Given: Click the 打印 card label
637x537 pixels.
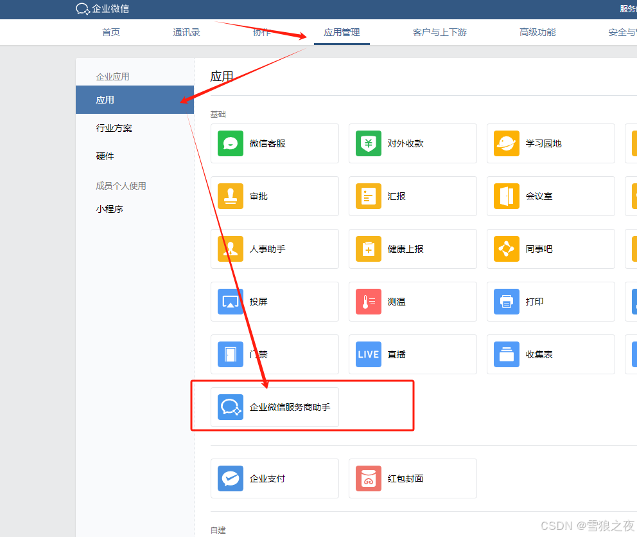Looking at the screenshot, I should pyautogui.click(x=535, y=302).
